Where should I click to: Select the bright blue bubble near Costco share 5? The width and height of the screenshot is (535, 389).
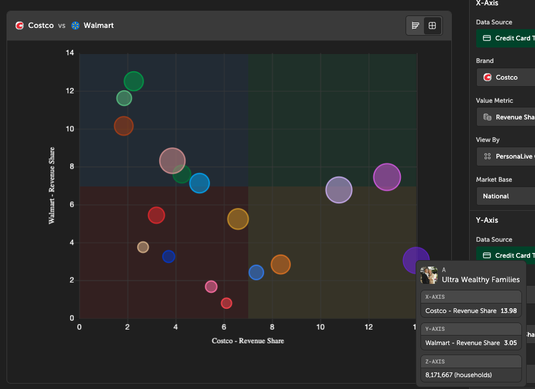click(200, 184)
